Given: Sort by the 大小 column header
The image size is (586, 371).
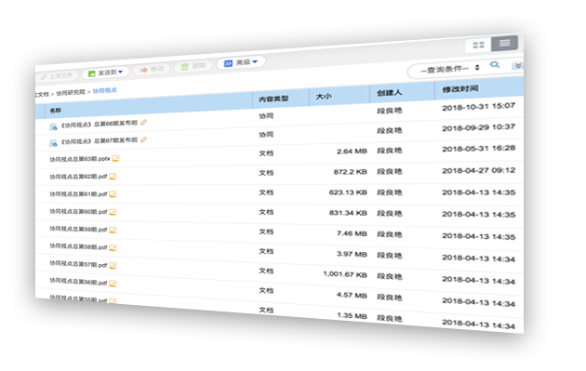Looking at the screenshot, I should (x=324, y=97).
